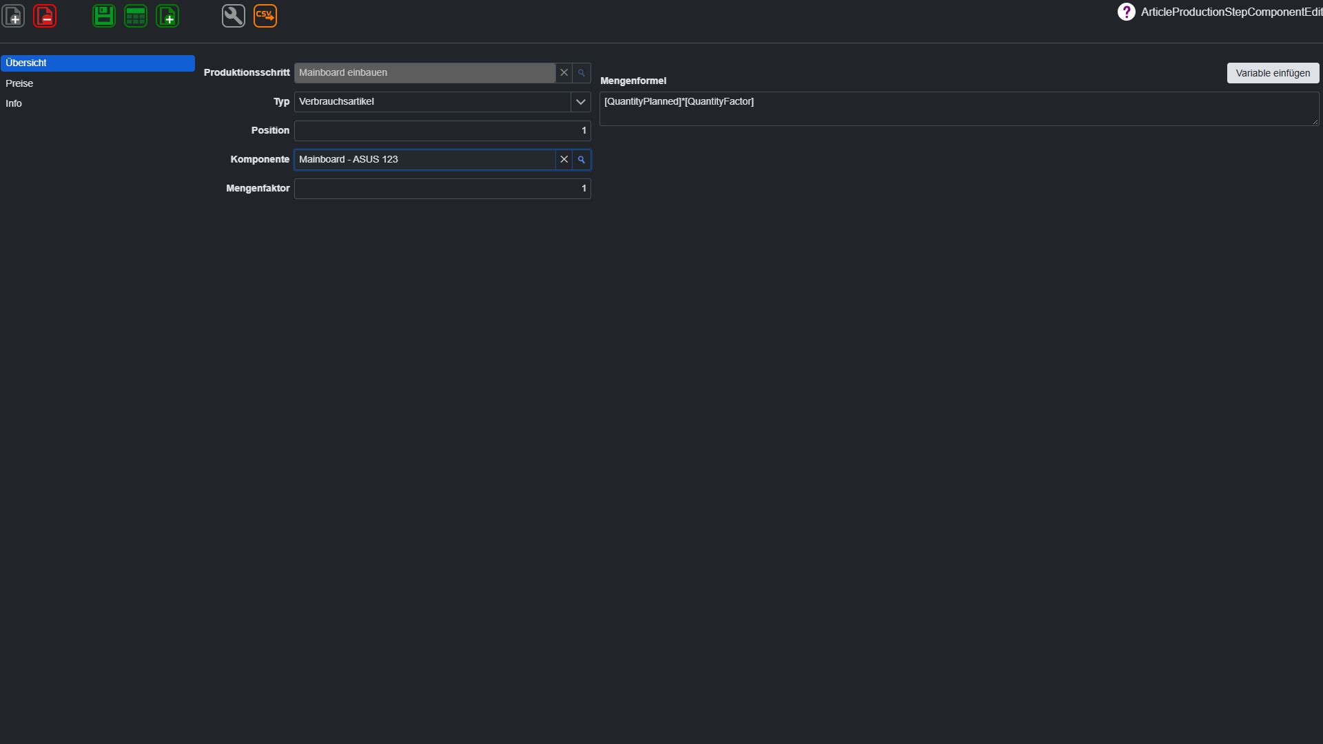Click the Mengenformel textarea resize handle

click(x=1315, y=122)
